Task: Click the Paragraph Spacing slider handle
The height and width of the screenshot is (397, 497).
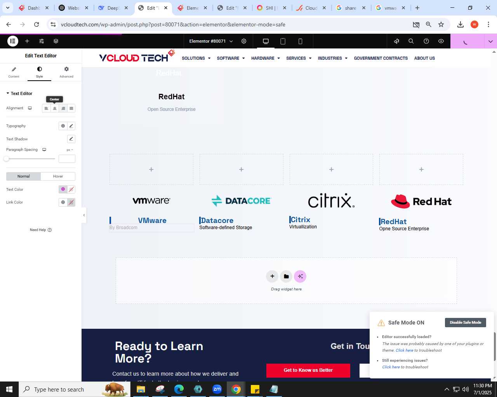Action: tap(6, 159)
